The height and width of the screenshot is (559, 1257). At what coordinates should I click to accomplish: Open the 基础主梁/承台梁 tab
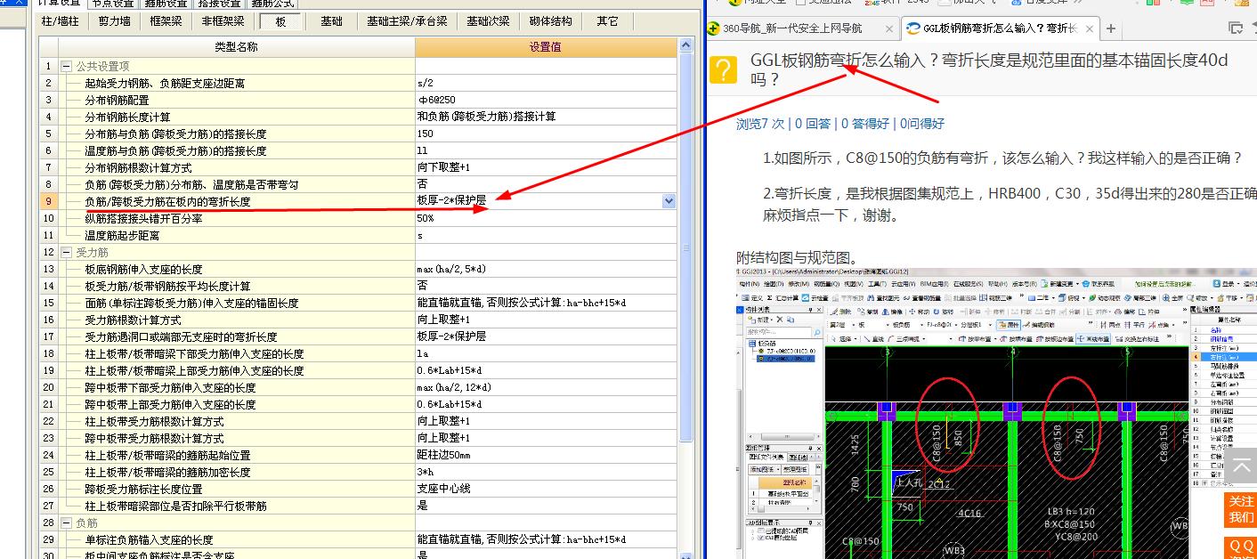[407, 21]
